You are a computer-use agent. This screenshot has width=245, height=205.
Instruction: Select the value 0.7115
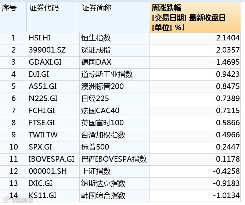pos(228,111)
